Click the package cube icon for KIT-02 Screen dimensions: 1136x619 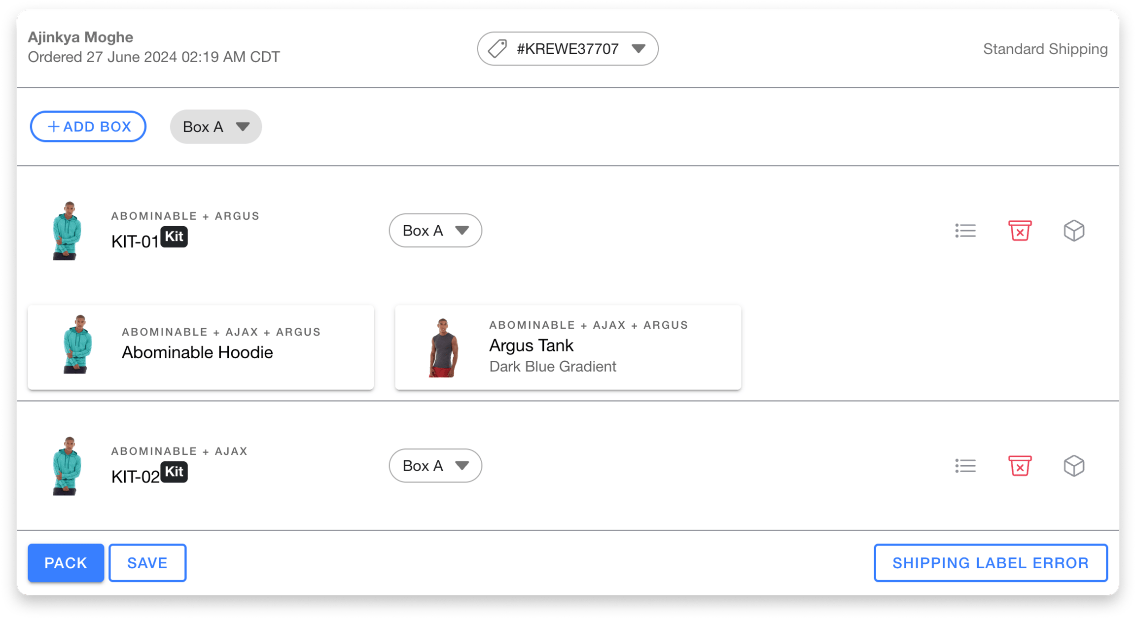click(1074, 465)
